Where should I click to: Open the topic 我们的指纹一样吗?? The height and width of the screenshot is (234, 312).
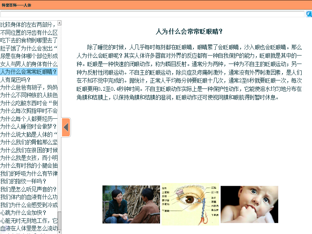click(x=23, y=181)
